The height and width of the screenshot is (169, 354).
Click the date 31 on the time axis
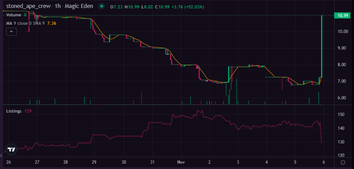[x=152, y=162]
